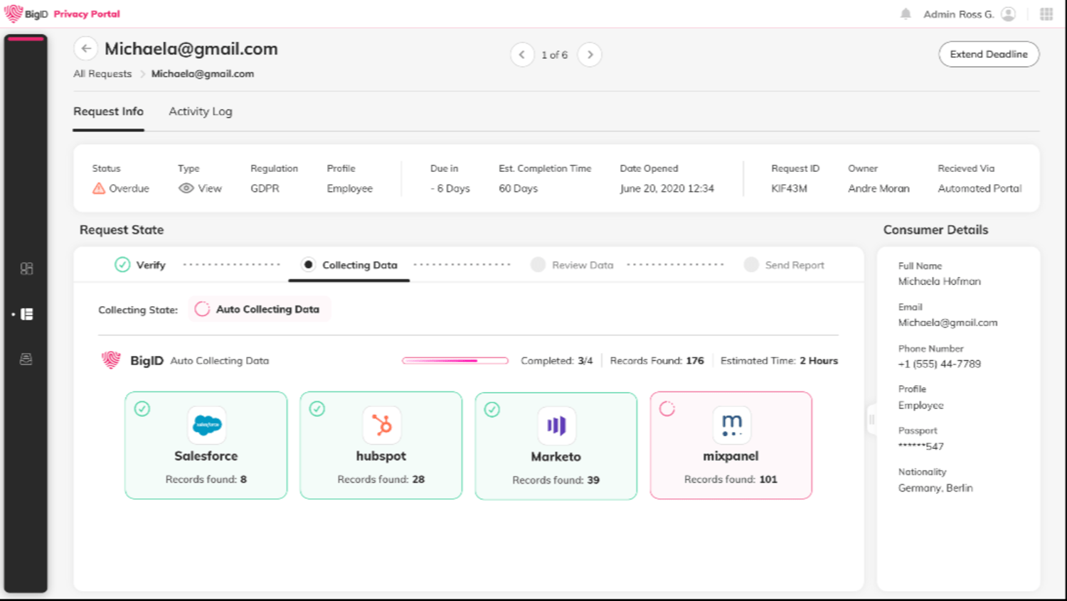Click the Admin user profile avatar

tap(1008, 14)
